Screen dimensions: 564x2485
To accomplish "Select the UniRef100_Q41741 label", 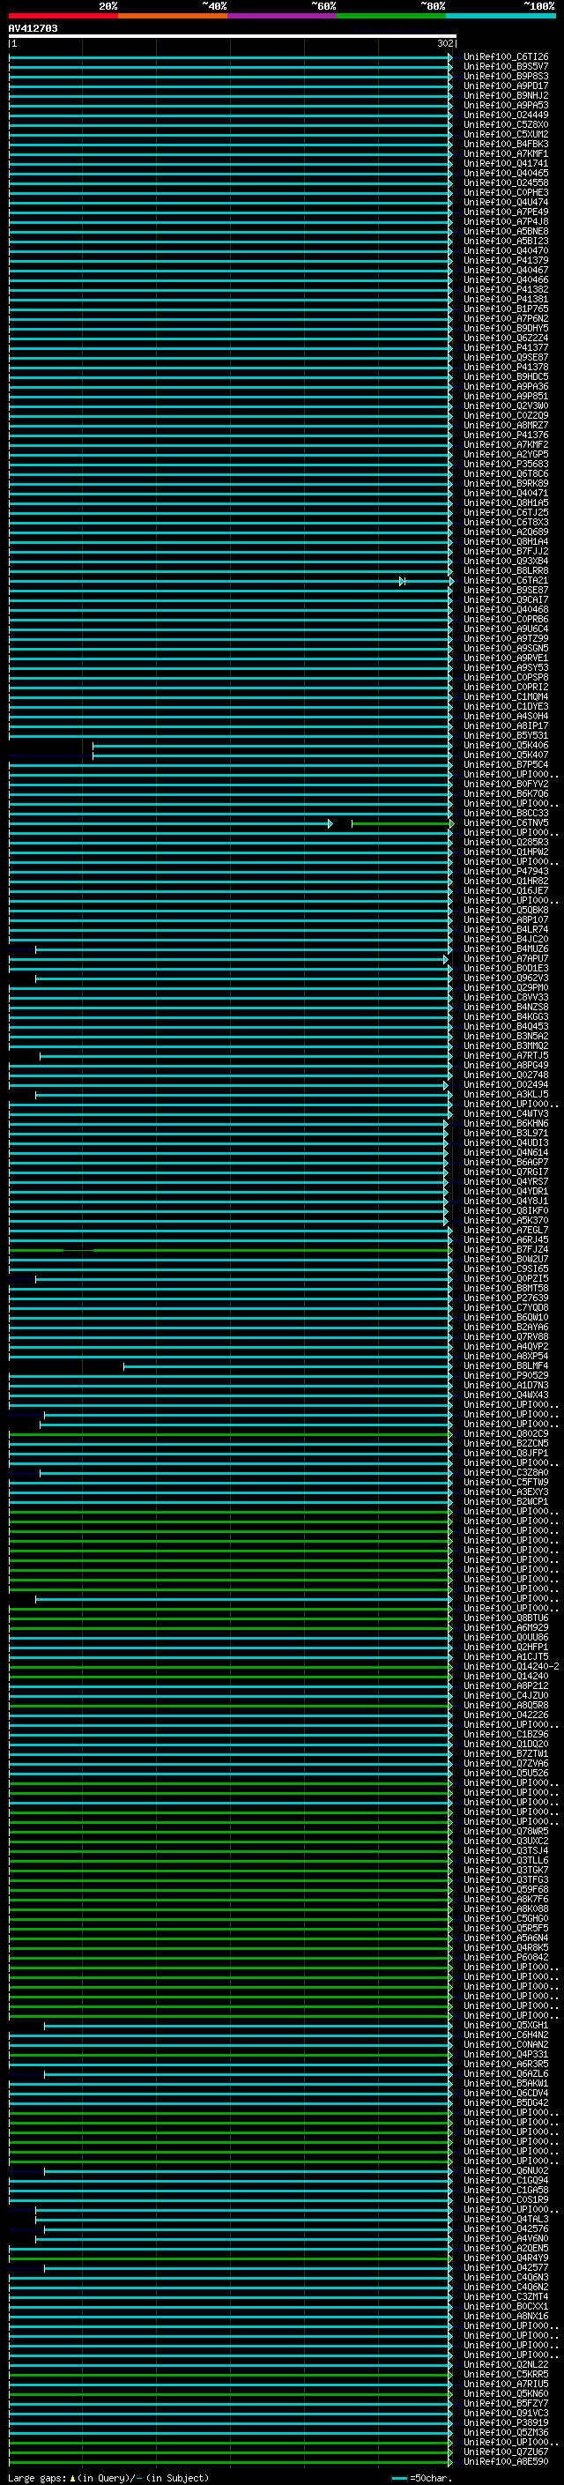I will pyautogui.click(x=506, y=163).
